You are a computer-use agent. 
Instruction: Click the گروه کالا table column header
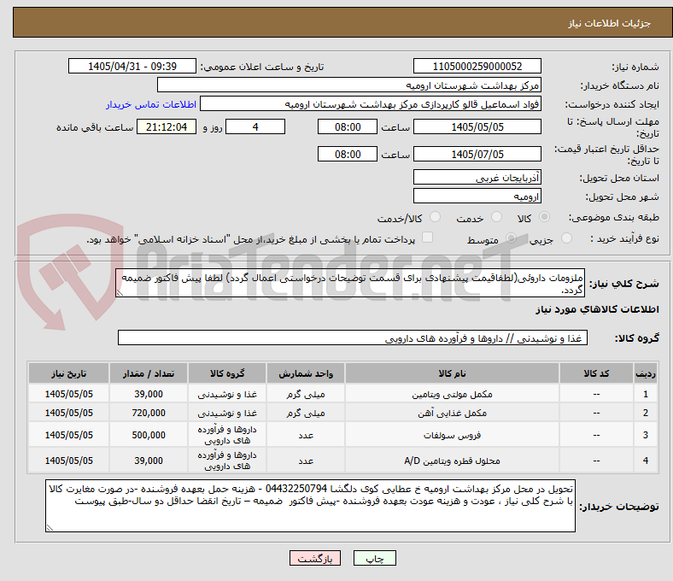(x=227, y=373)
